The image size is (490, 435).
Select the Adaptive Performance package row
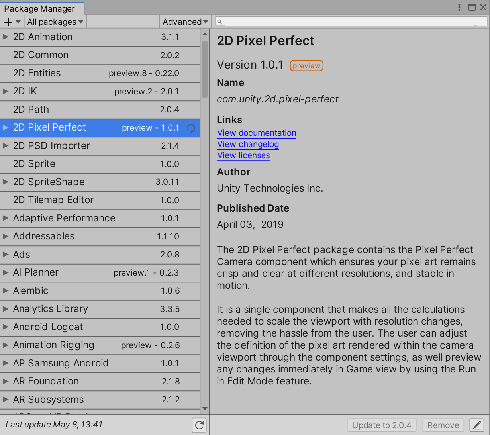pyautogui.click(x=100, y=218)
